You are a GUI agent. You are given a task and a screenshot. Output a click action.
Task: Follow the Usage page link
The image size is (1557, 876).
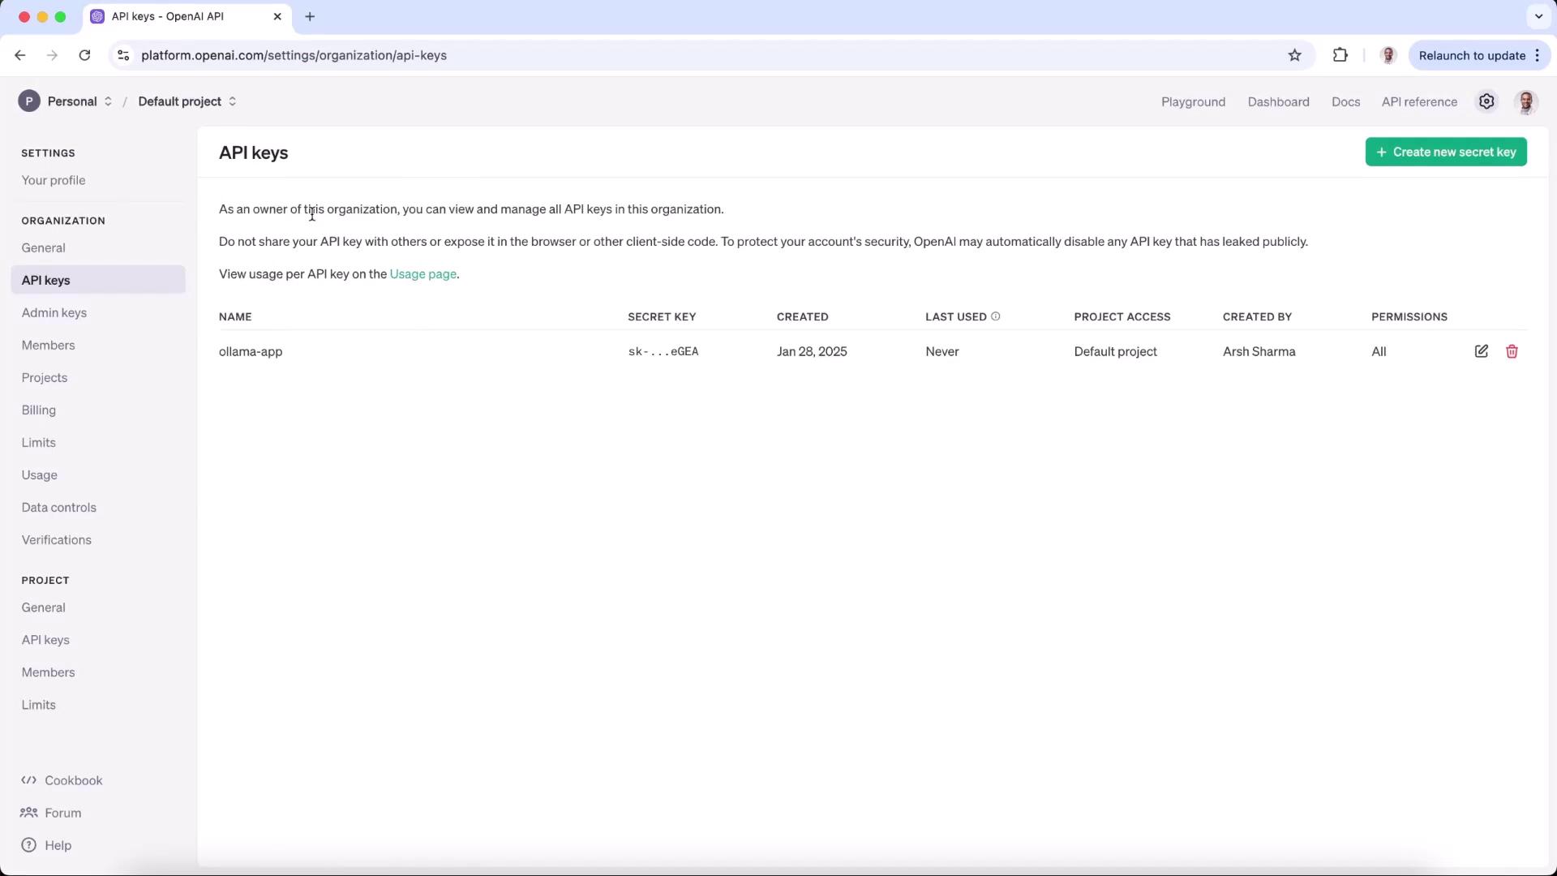tap(422, 274)
